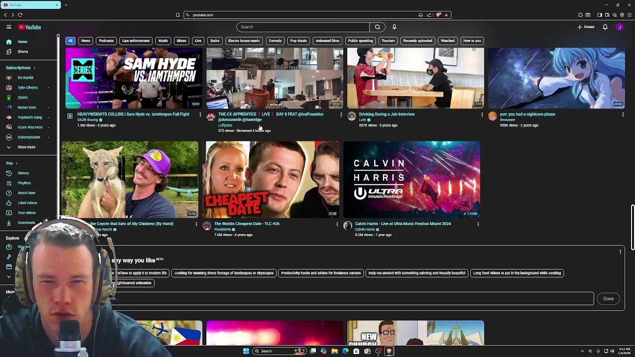Open Microsoft Edge from taskbar
This screenshot has width=635, height=357.
coord(345,351)
